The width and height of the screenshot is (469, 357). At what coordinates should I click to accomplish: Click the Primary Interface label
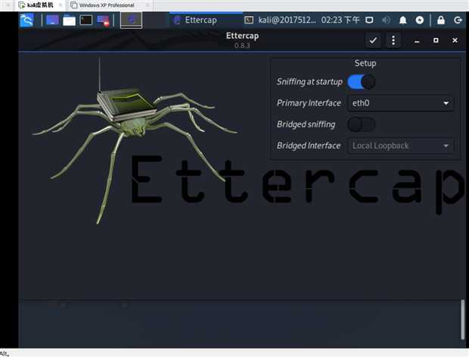[x=309, y=103]
